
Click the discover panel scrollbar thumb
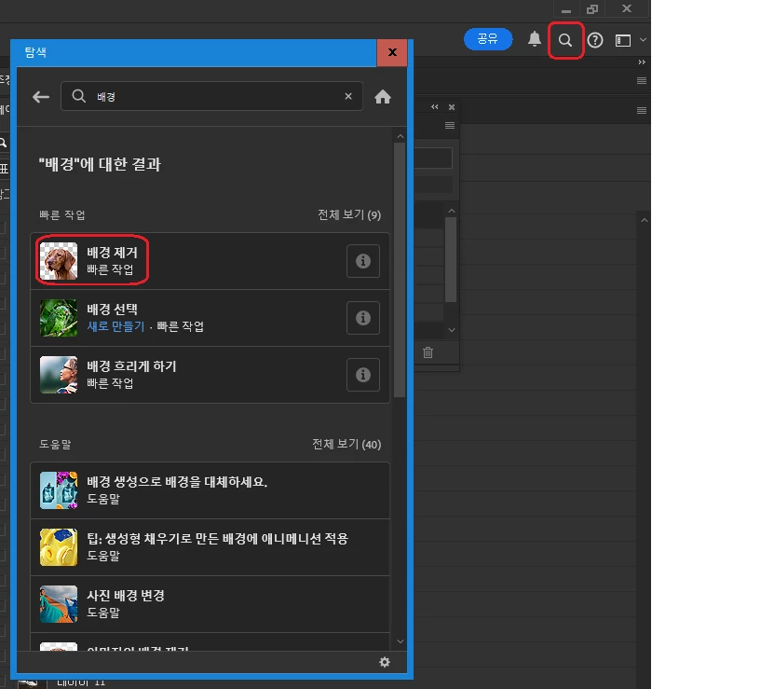coord(400,269)
